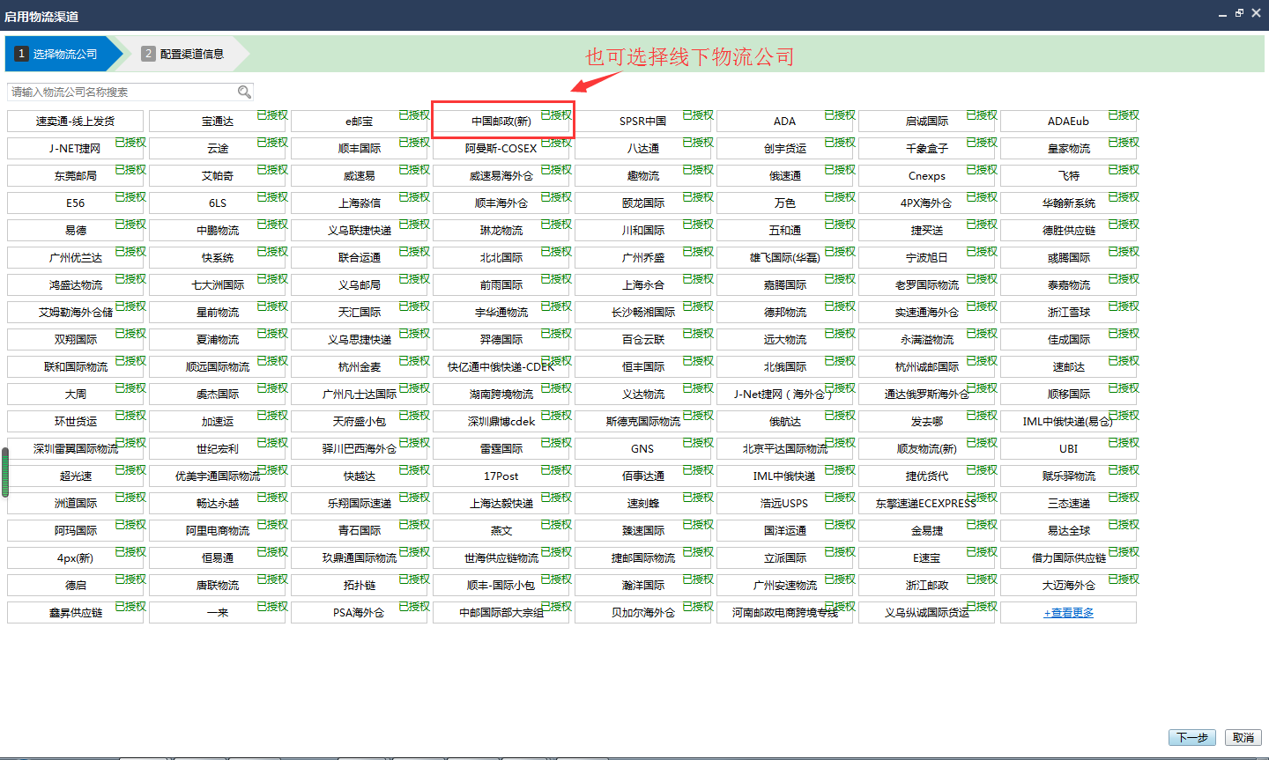Select 湖南跨境物流 company
This screenshot has height=760, width=1269.
pos(501,395)
